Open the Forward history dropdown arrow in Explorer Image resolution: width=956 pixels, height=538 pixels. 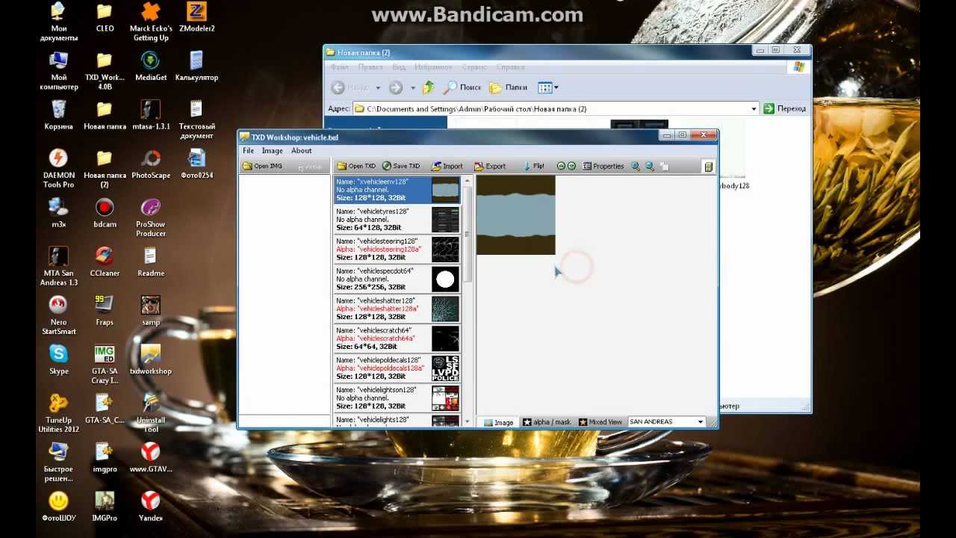point(412,88)
